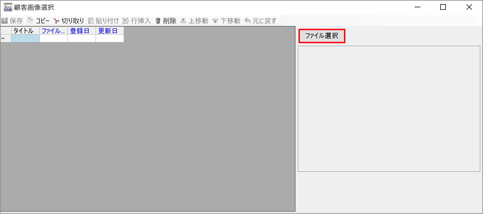
Task: Maximize the 顧客画像選択 window
Action: [x=443, y=7]
